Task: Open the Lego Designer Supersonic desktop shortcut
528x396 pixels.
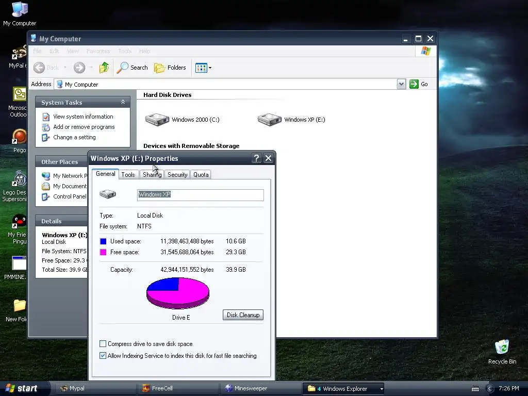Action: pyautogui.click(x=15, y=186)
